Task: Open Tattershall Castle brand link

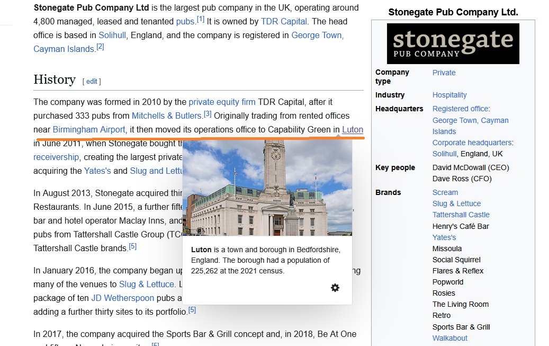Action: (461, 215)
